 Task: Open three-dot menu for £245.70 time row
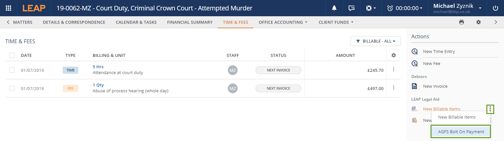pyautogui.click(x=394, y=69)
